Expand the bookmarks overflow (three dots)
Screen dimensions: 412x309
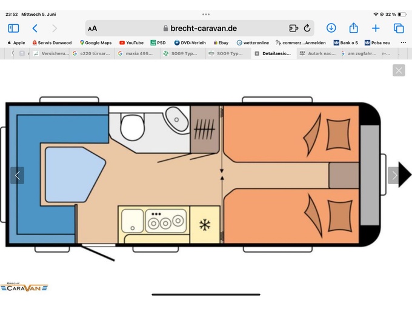click(x=403, y=42)
